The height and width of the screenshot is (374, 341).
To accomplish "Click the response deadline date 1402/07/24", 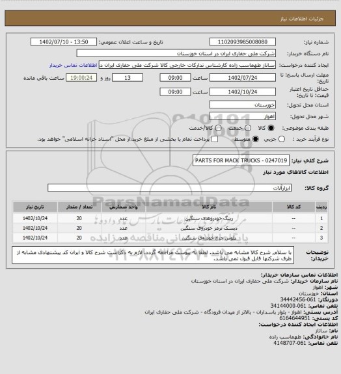I will click(243, 78).
